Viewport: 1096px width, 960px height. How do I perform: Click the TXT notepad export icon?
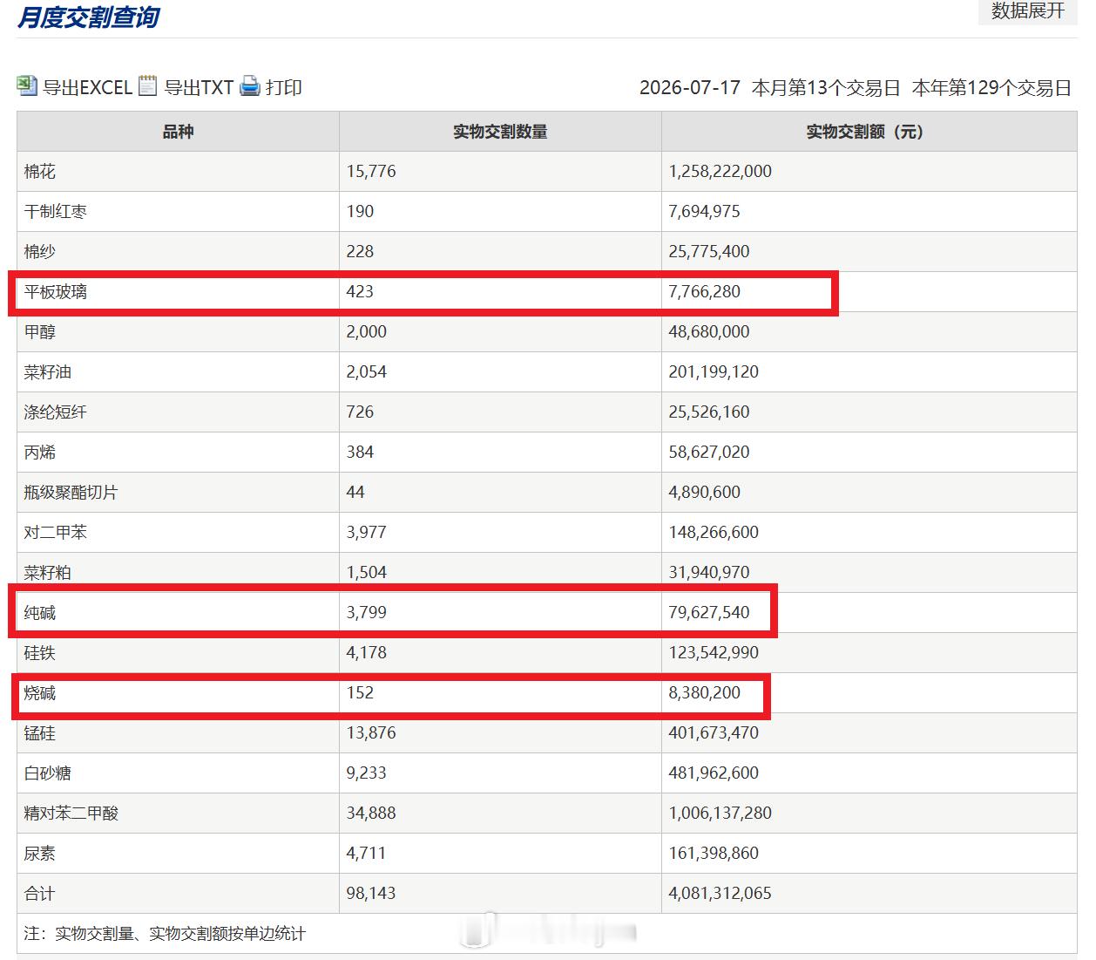148,85
